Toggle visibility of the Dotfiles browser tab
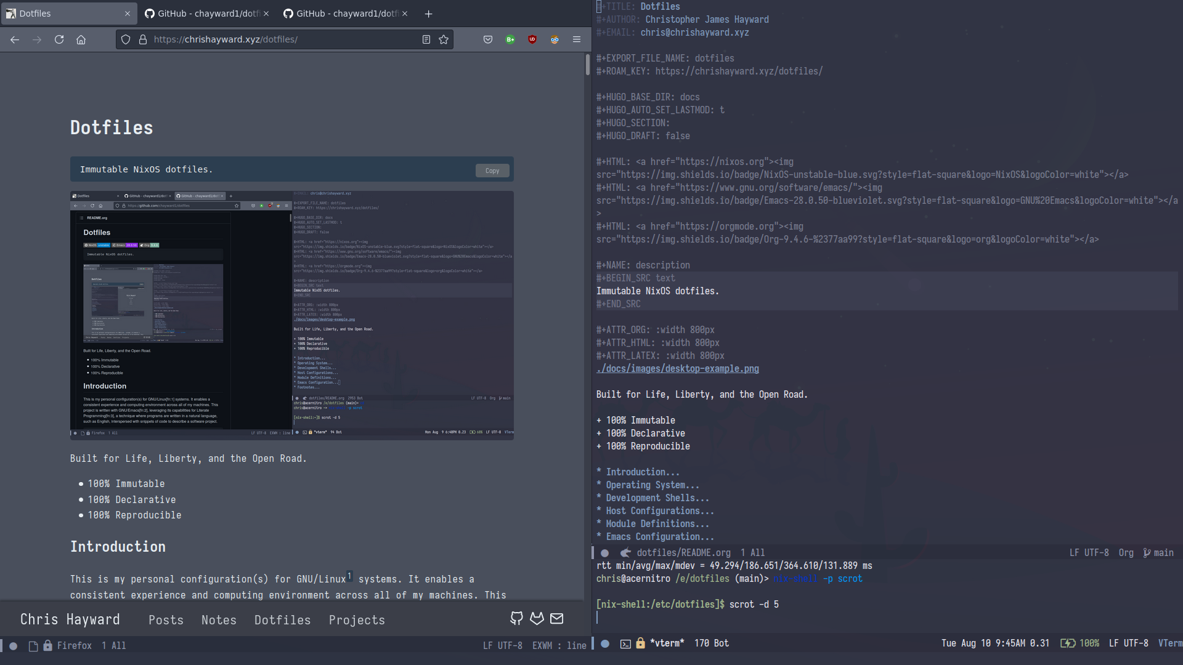The height and width of the screenshot is (665, 1183). (x=128, y=13)
